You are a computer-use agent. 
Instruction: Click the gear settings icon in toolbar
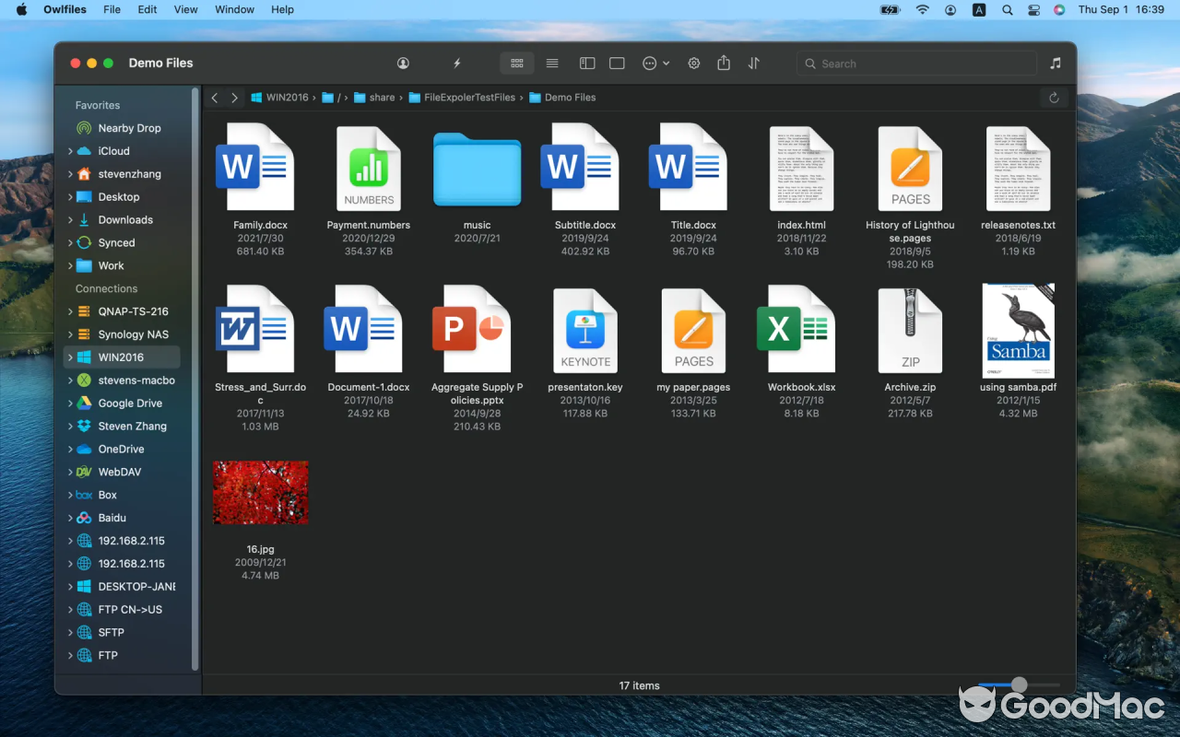693,63
